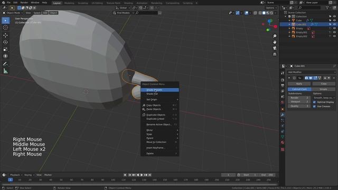Click the End frame field in timeline
The width and height of the screenshot is (338, 190).
point(267,175)
